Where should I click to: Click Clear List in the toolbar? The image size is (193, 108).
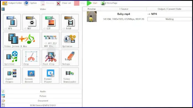[x=64, y=3]
